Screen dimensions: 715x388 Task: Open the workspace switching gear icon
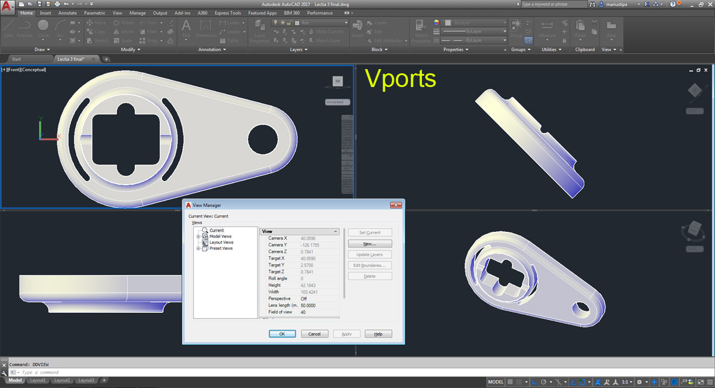(639, 382)
